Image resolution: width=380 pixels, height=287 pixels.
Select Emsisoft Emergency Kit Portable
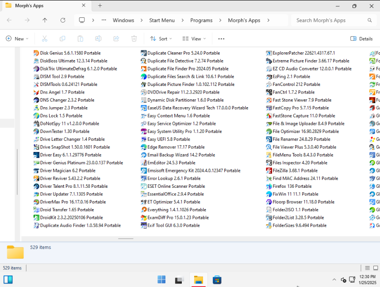191,171
